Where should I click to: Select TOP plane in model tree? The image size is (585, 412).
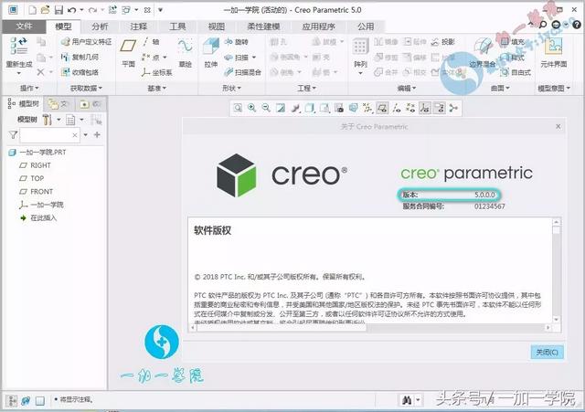click(32, 178)
